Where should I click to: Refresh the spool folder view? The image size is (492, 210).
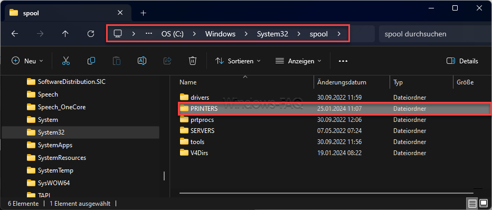click(x=91, y=34)
